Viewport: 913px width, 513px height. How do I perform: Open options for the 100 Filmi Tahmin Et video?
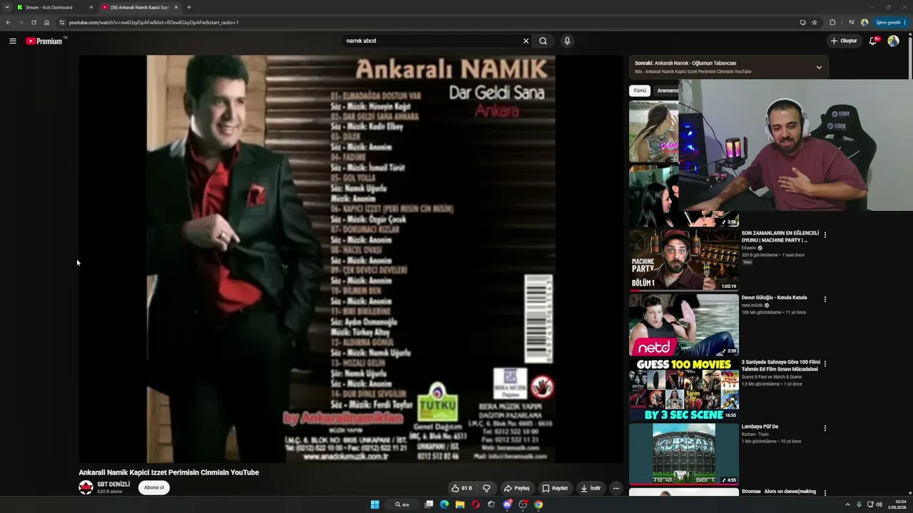click(x=825, y=363)
